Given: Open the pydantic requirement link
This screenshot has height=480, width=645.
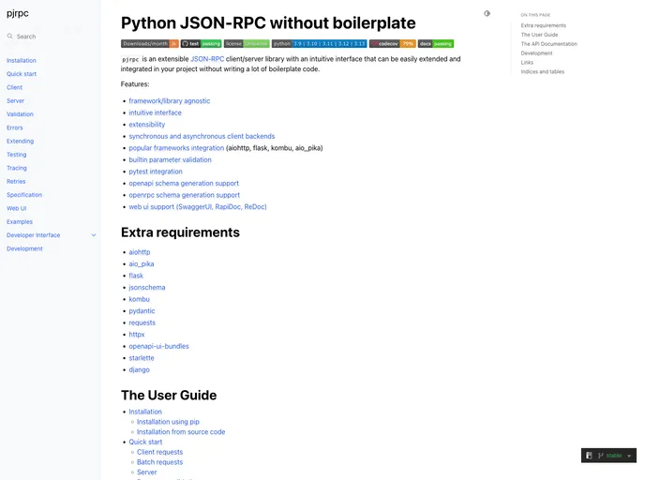Looking at the screenshot, I should pos(142,311).
